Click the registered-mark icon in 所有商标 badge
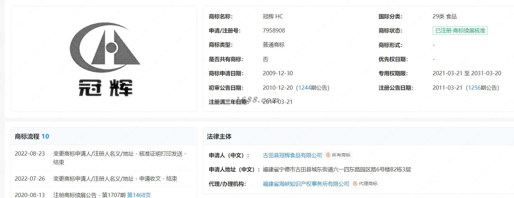The height and width of the screenshot is (198, 514). point(328,155)
